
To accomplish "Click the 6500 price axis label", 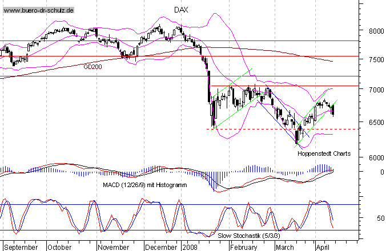I will click(x=373, y=123).
